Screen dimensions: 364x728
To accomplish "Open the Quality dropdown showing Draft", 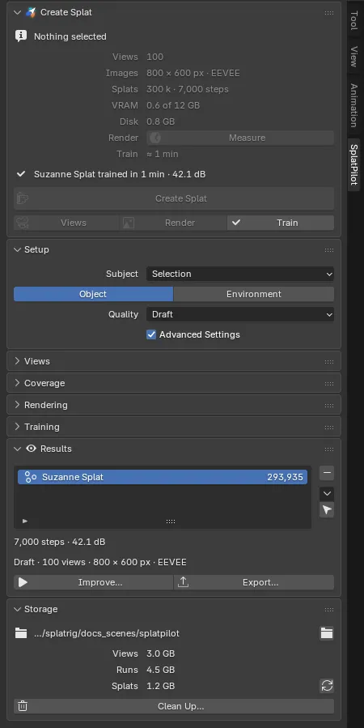I will click(x=240, y=314).
